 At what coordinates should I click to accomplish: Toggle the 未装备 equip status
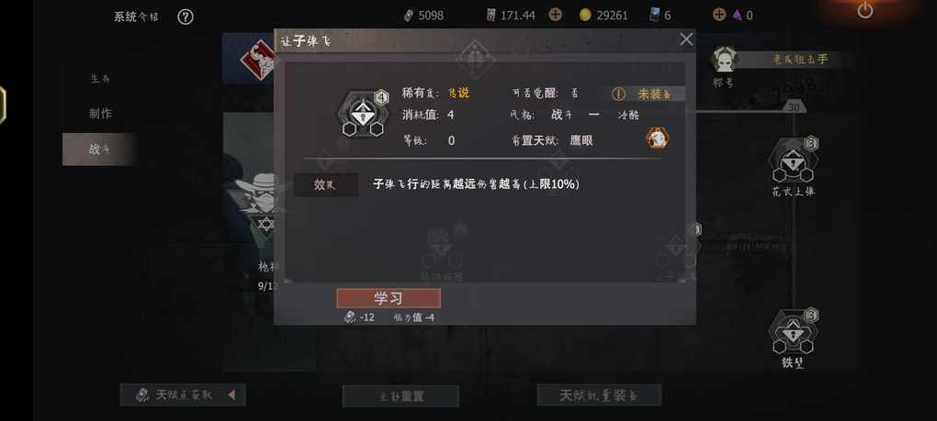648,94
